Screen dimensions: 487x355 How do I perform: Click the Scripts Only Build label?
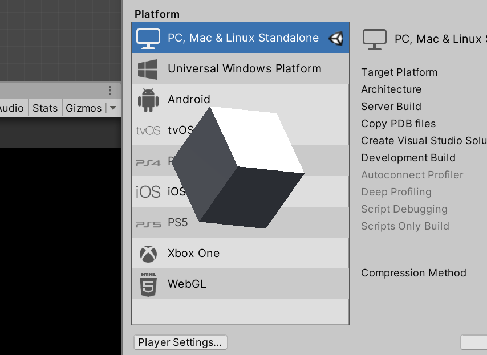[x=405, y=226]
